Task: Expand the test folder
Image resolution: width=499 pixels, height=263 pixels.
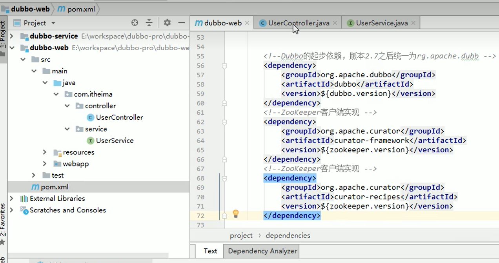Action: click(34, 175)
